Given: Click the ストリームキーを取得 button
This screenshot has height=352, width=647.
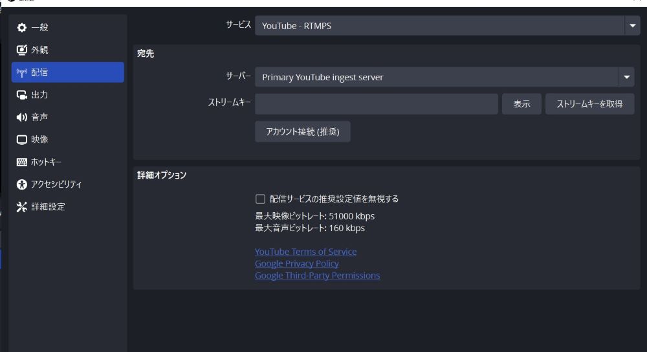Looking at the screenshot, I should 589,104.
